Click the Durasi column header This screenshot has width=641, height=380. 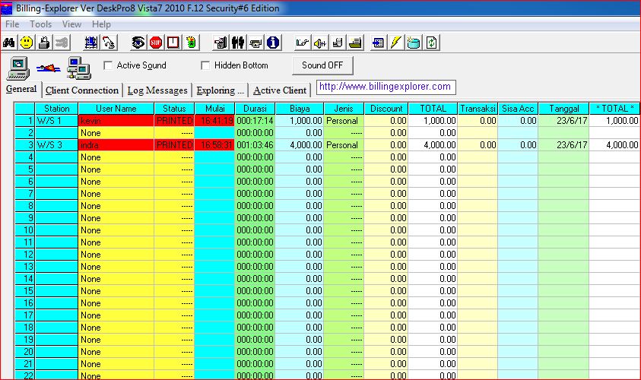point(255,108)
